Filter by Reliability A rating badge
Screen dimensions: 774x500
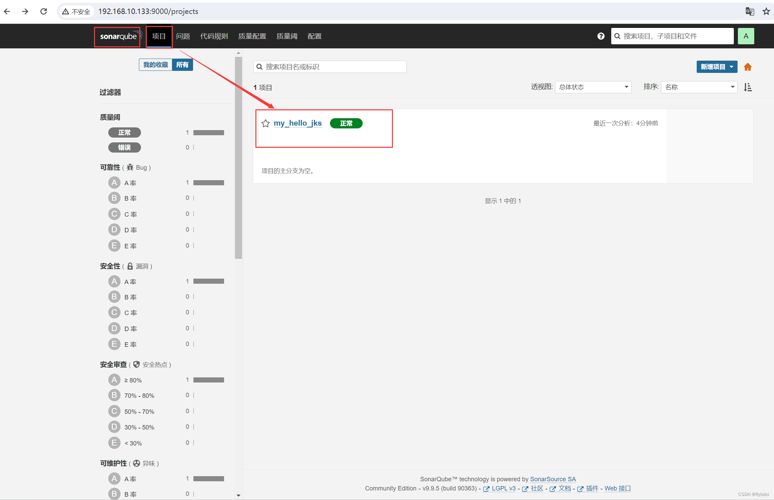point(114,183)
